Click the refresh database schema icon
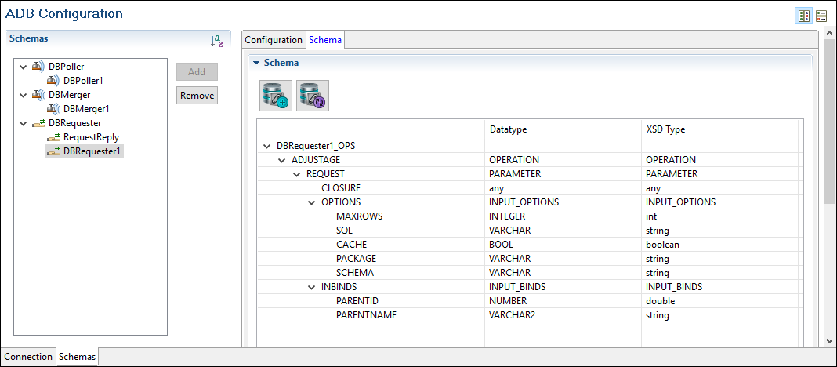 (x=312, y=96)
